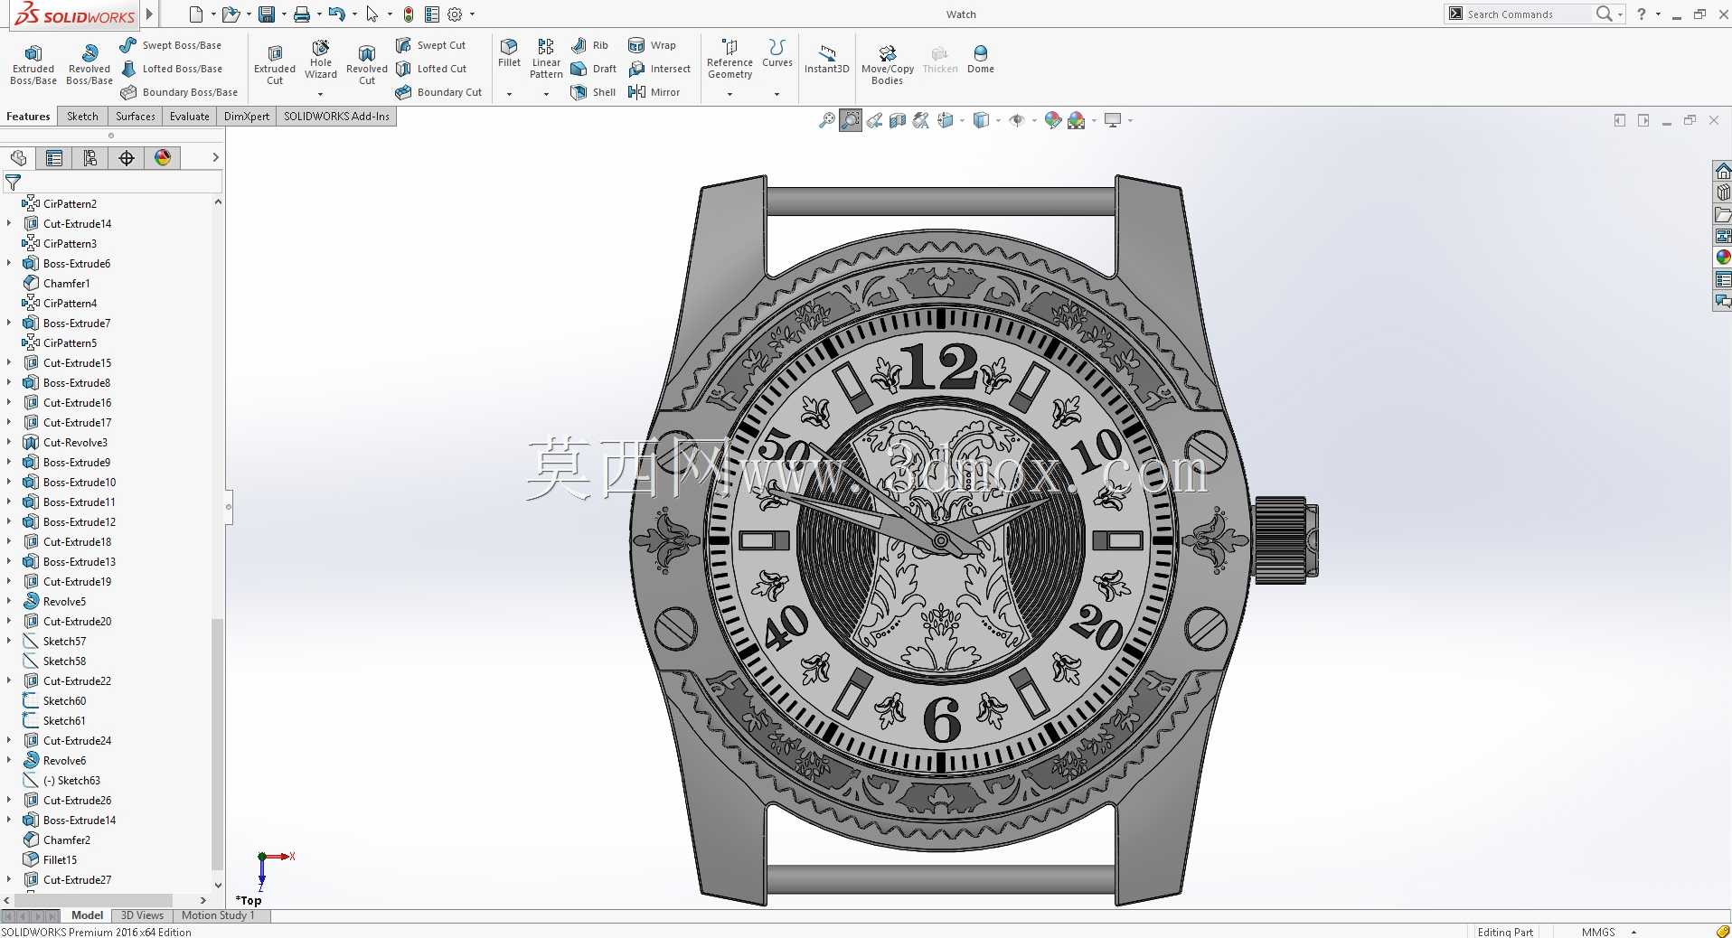Select the (-) Sketch63 item
The height and width of the screenshot is (938, 1732).
[x=61, y=780]
